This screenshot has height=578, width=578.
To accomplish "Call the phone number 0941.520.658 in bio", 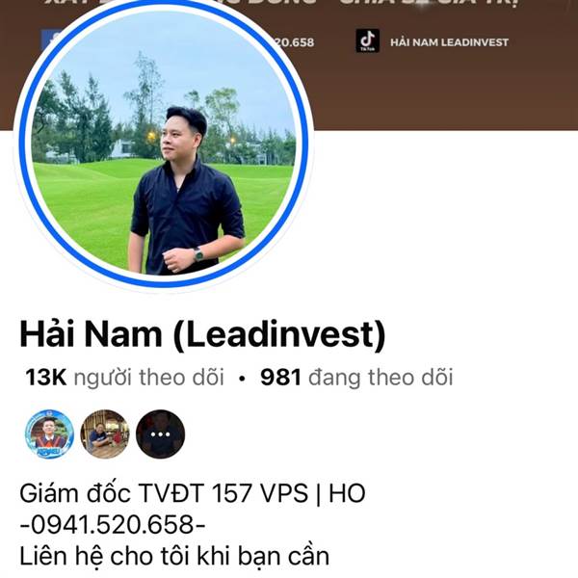I will coord(113,524).
